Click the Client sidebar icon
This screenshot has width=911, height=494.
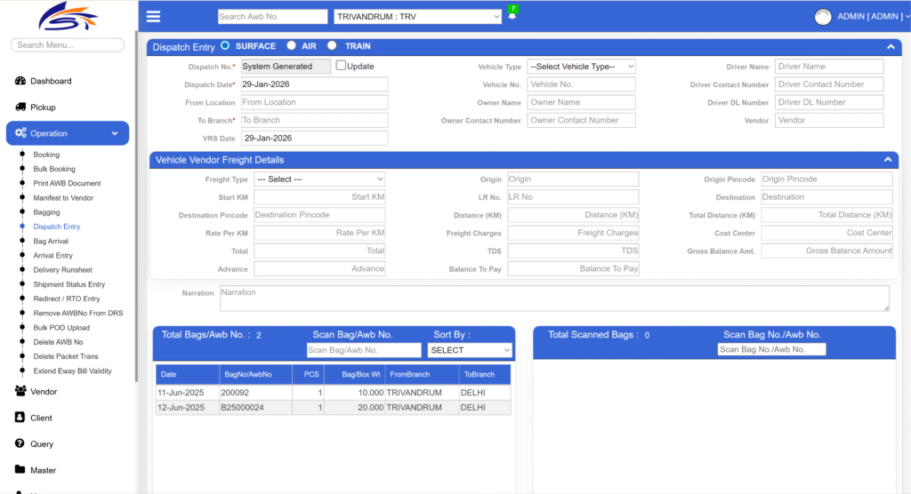pos(20,418)
